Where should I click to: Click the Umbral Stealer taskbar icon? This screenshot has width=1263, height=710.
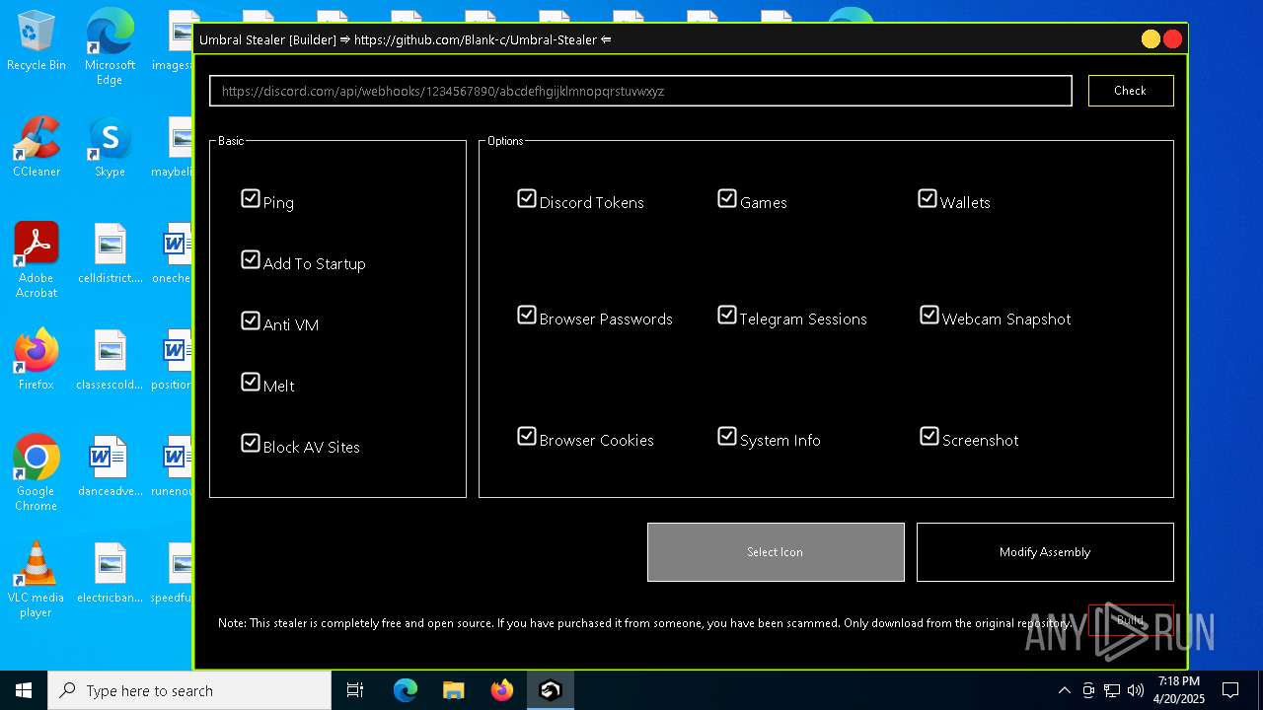coord(551,690)
